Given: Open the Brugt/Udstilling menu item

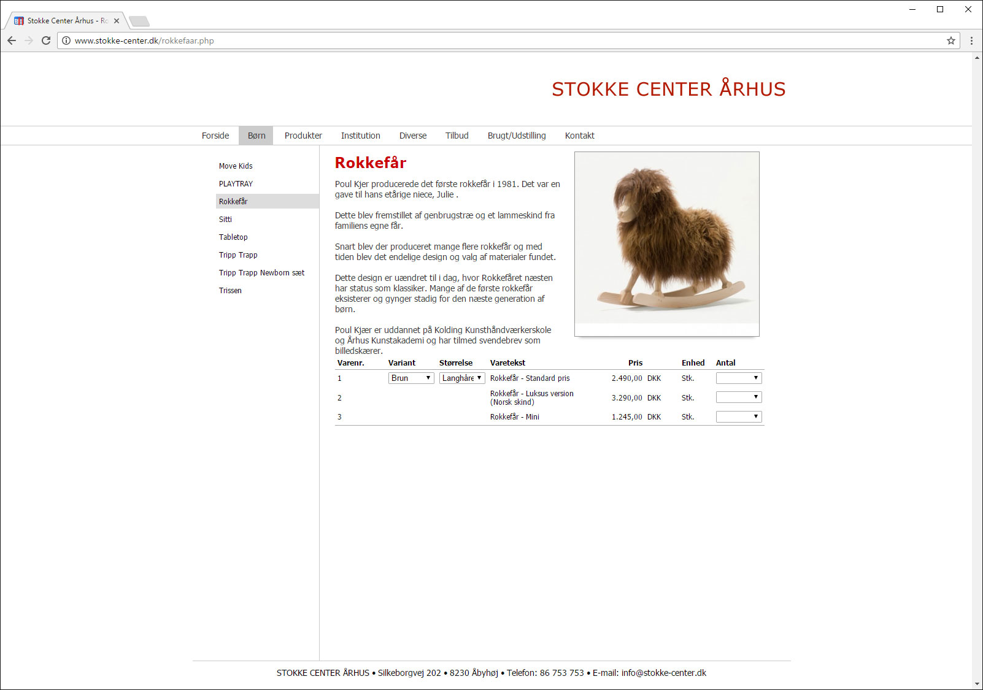Looking at the screenshot, I should [517, 136].
